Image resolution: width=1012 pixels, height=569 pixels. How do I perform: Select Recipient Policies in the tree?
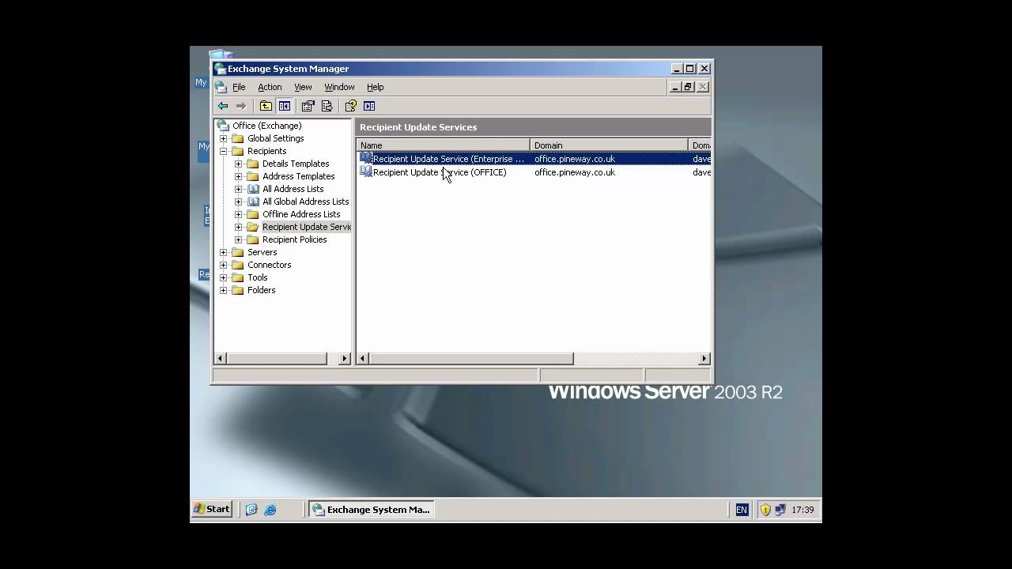pyautogui.click(x=294, y=239)
